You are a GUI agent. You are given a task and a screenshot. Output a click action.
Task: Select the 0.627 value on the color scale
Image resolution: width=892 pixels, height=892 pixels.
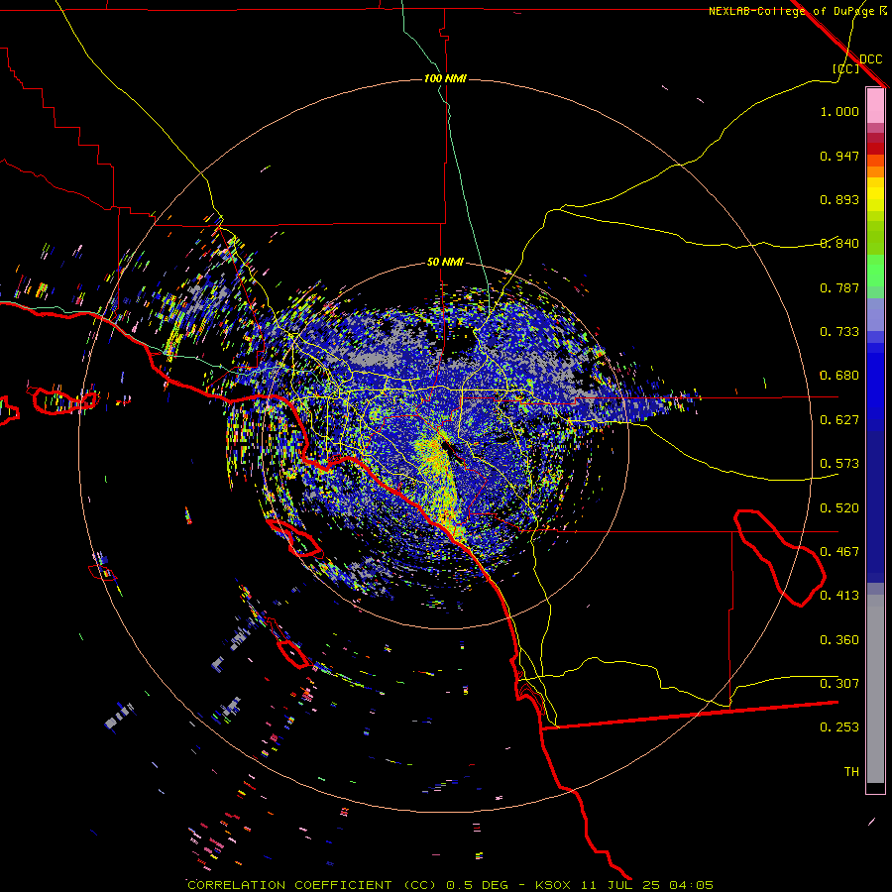(839, 420)
